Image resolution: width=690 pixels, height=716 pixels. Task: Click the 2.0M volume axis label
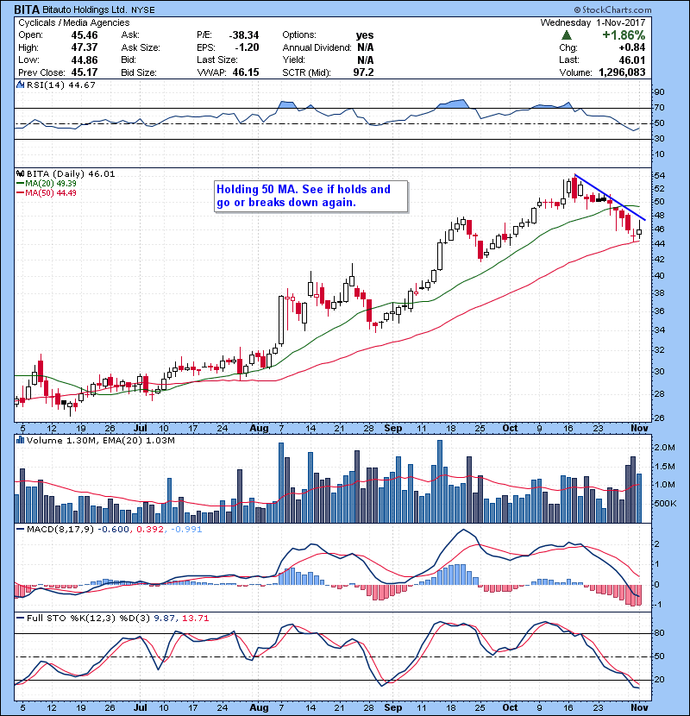pos(664,447)
